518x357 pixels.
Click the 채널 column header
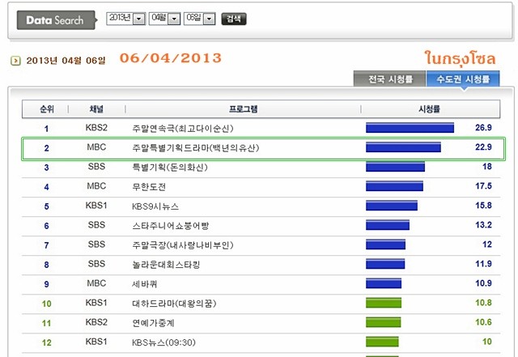pyautogui.click(x=96, y=109)
